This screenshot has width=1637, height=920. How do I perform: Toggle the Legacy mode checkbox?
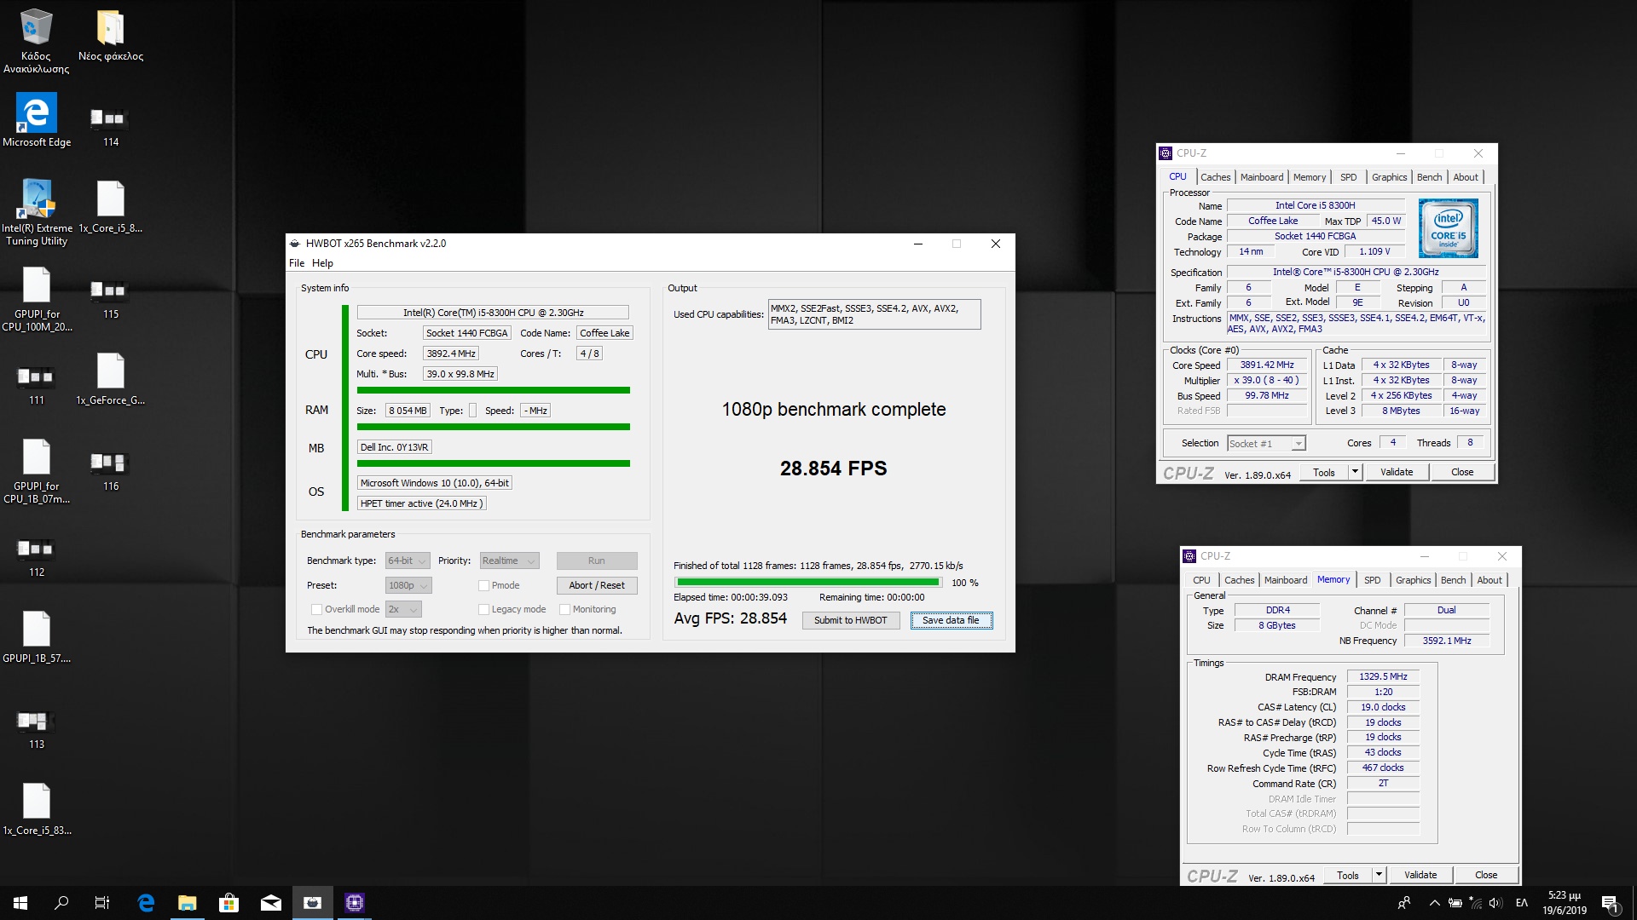483,609
